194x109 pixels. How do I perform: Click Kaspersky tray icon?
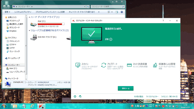(156, 106)
